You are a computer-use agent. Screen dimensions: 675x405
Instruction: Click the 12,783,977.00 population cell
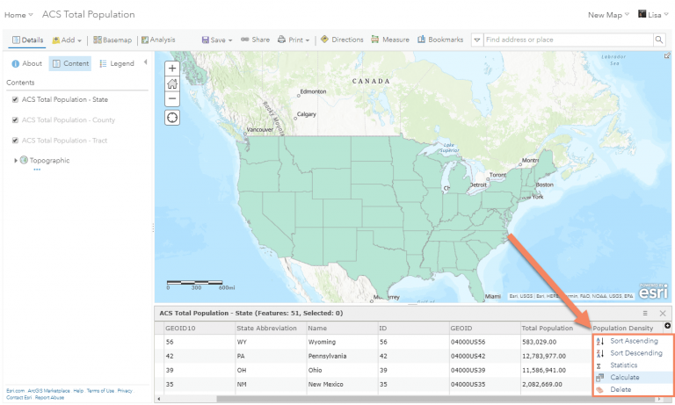pyautogui.click(x=544, y=357)
